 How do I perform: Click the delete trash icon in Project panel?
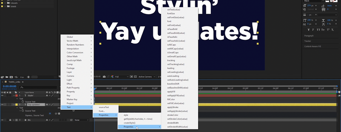pos(28,77)
